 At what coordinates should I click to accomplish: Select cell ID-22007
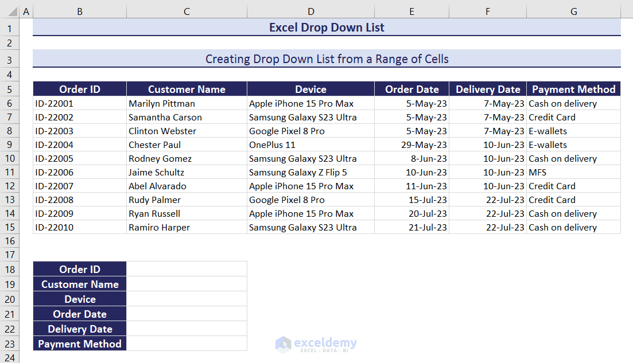[80, 186]
